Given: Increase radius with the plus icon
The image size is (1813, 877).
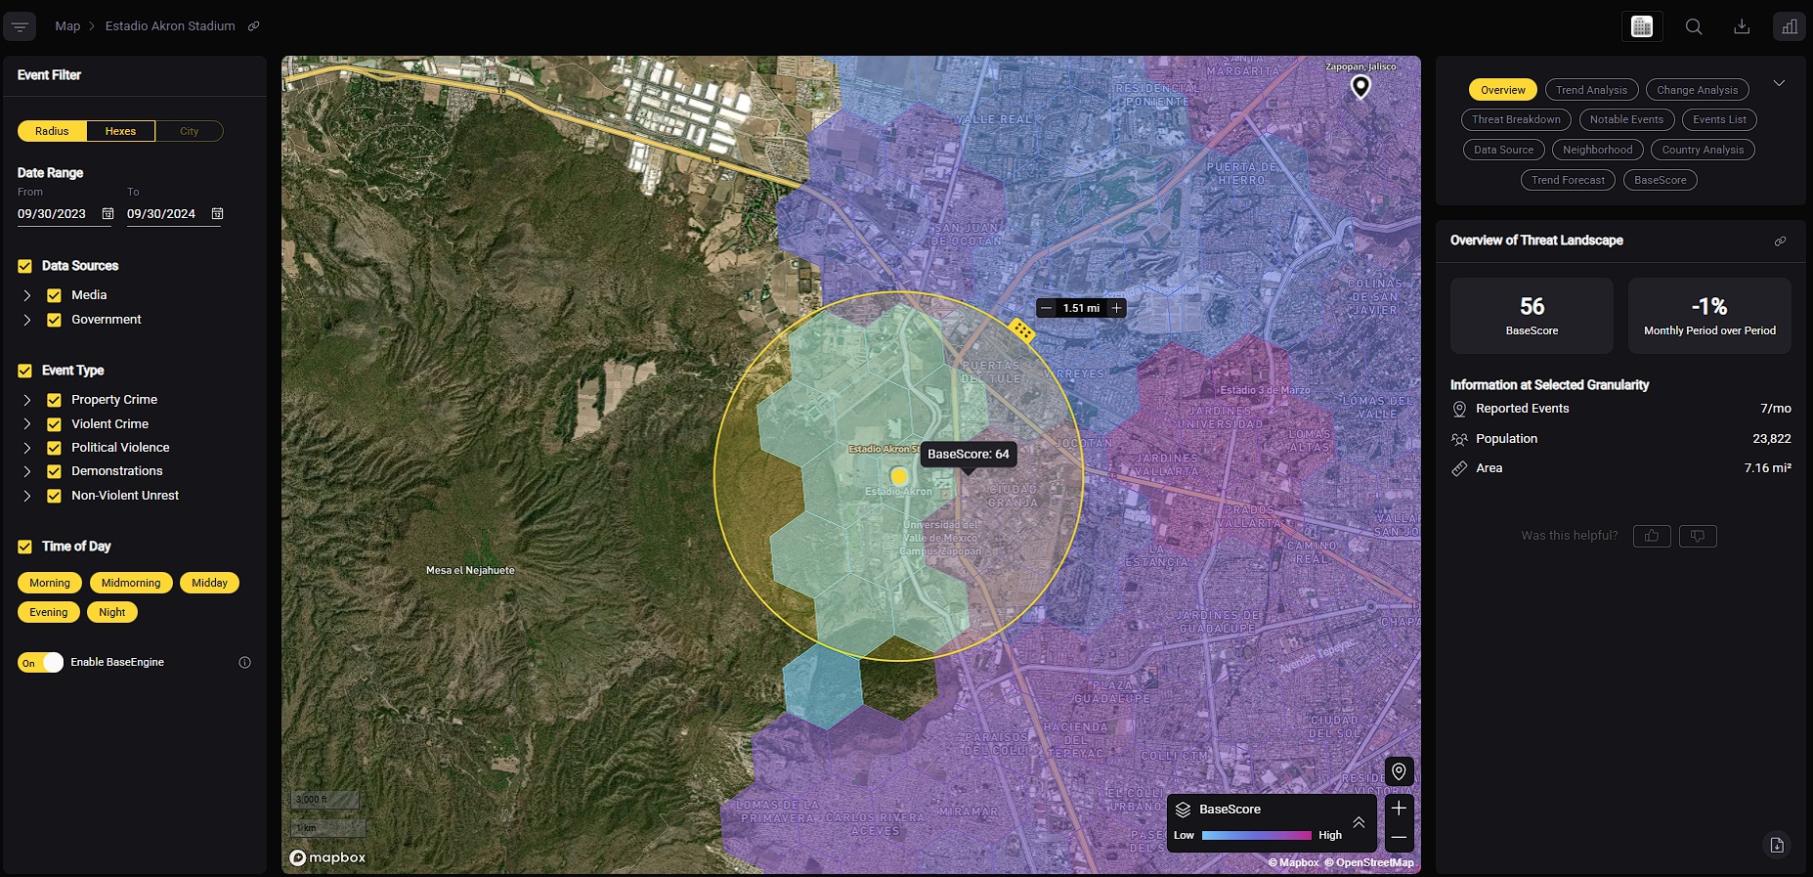Looking at the screenshot, I should click(1116, 308).
